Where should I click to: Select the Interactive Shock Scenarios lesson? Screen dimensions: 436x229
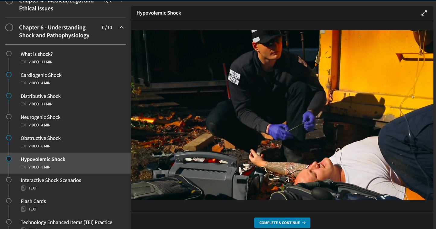pos(51,180)
